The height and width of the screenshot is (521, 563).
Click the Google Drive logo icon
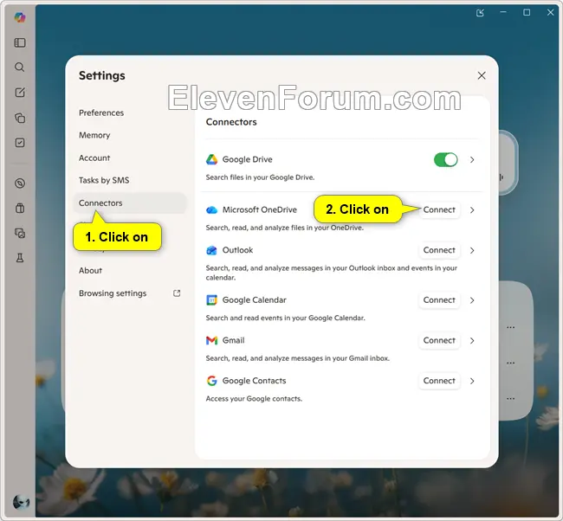pyautogui.click(x=212, y=159)
